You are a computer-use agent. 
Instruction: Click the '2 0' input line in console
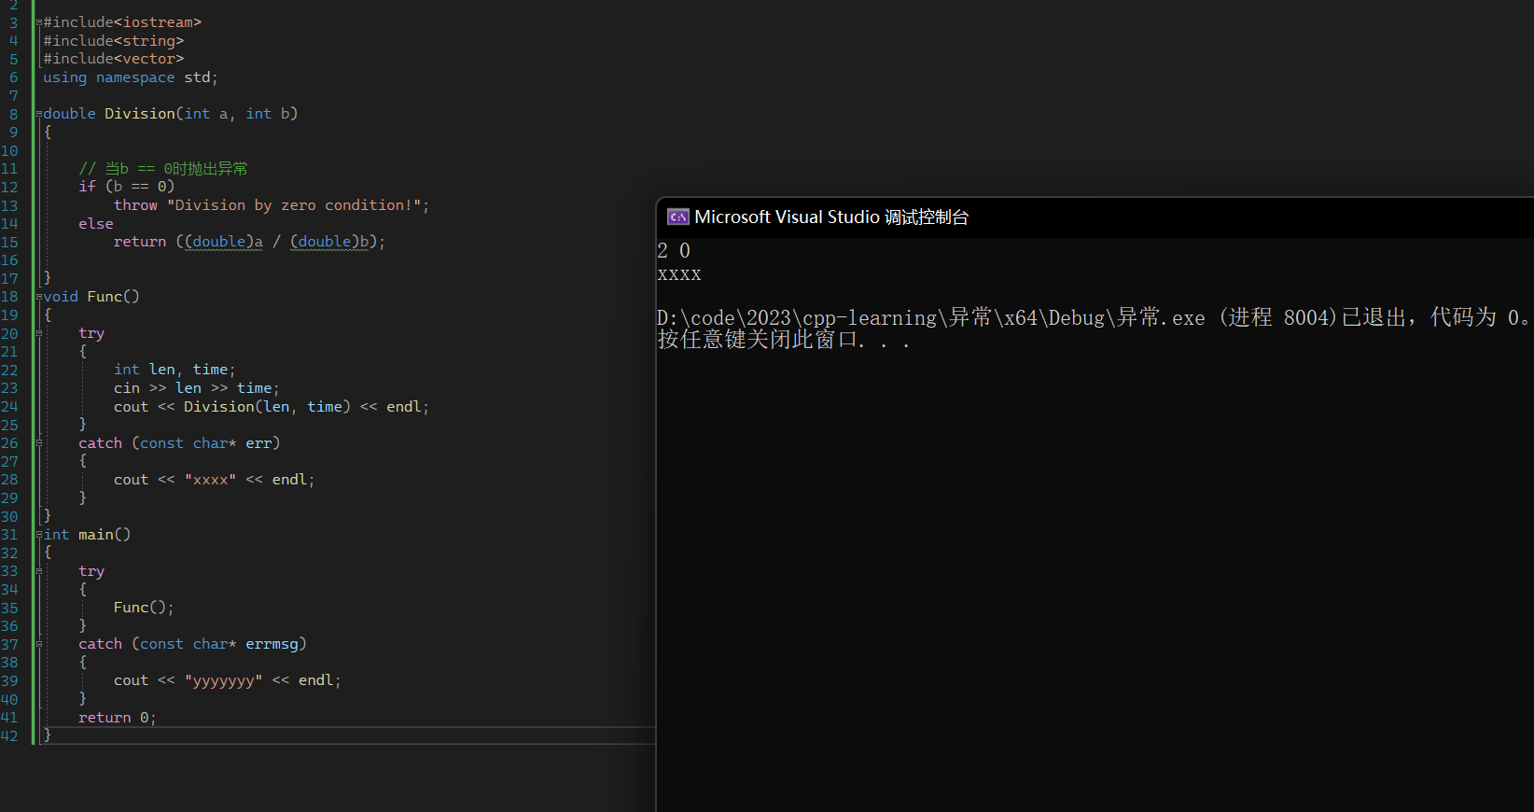click(x=674, y=250)
